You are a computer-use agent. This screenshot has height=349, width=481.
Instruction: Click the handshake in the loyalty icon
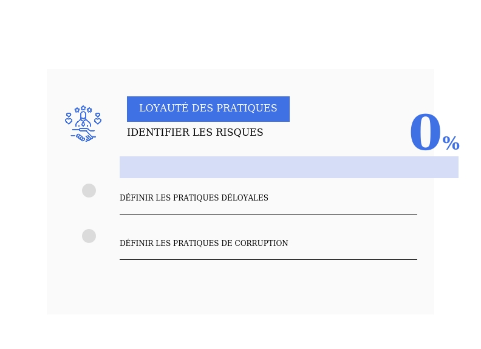(84, 135)
